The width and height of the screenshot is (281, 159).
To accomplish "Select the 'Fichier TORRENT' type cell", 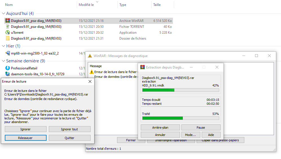I will click(x=132, y=27).
